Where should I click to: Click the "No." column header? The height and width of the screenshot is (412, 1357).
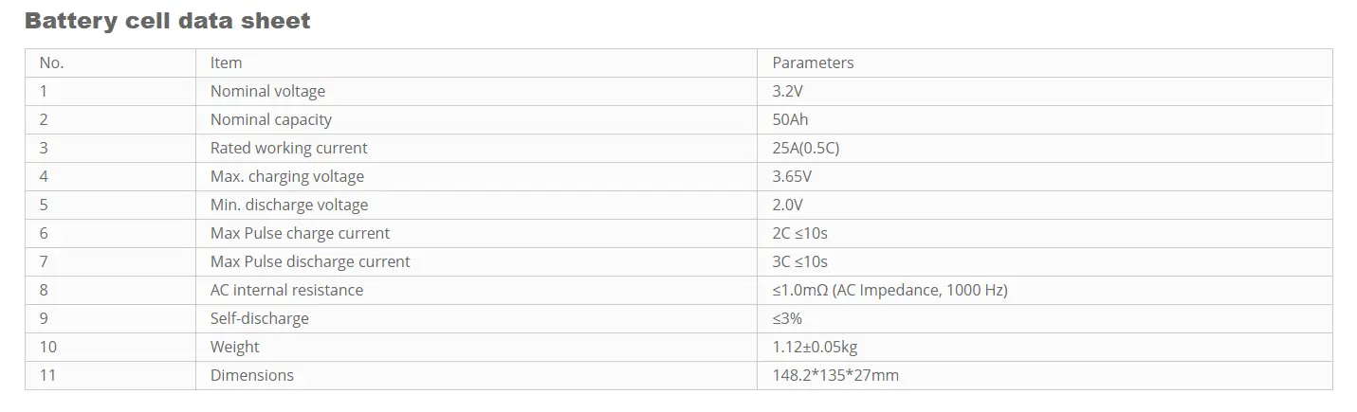point(51,63)
